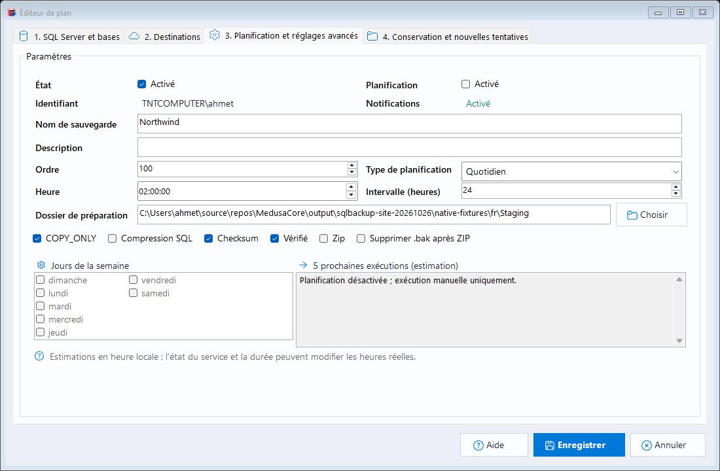Click the gear icon on Planification tab

tap(215, 35)
